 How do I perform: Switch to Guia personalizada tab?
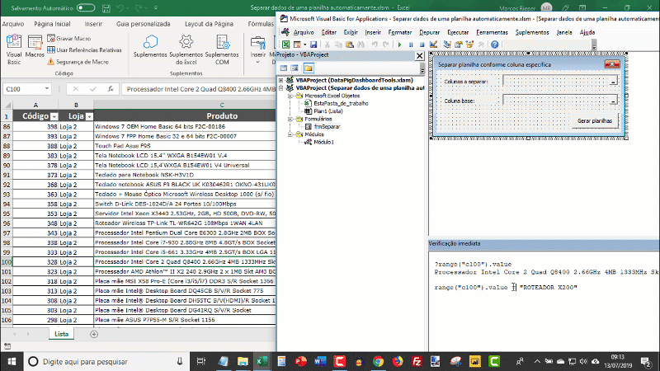click(x=143, y=24)
